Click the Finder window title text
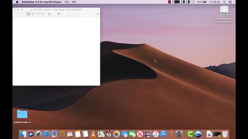Viewport: 248px width, 139px height. click(x=58, y=10)
